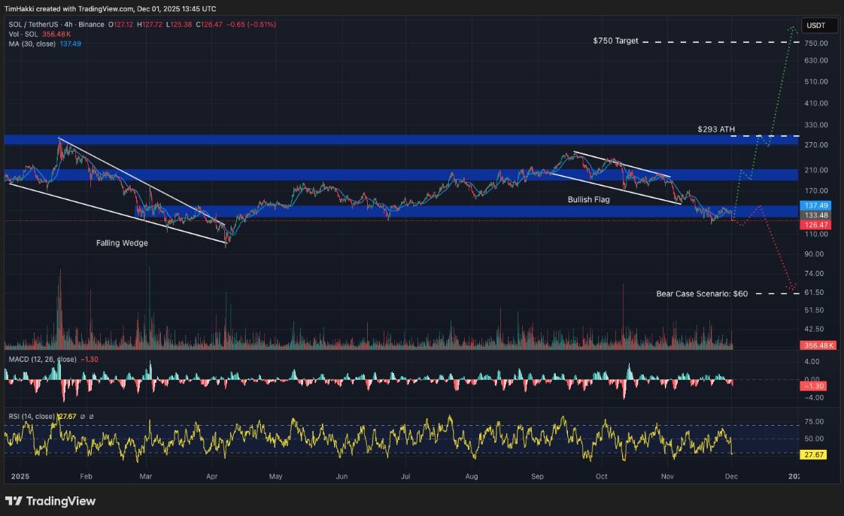Click the red 126.47 price label
The image size is (844, 516).
tap(816, 224)
